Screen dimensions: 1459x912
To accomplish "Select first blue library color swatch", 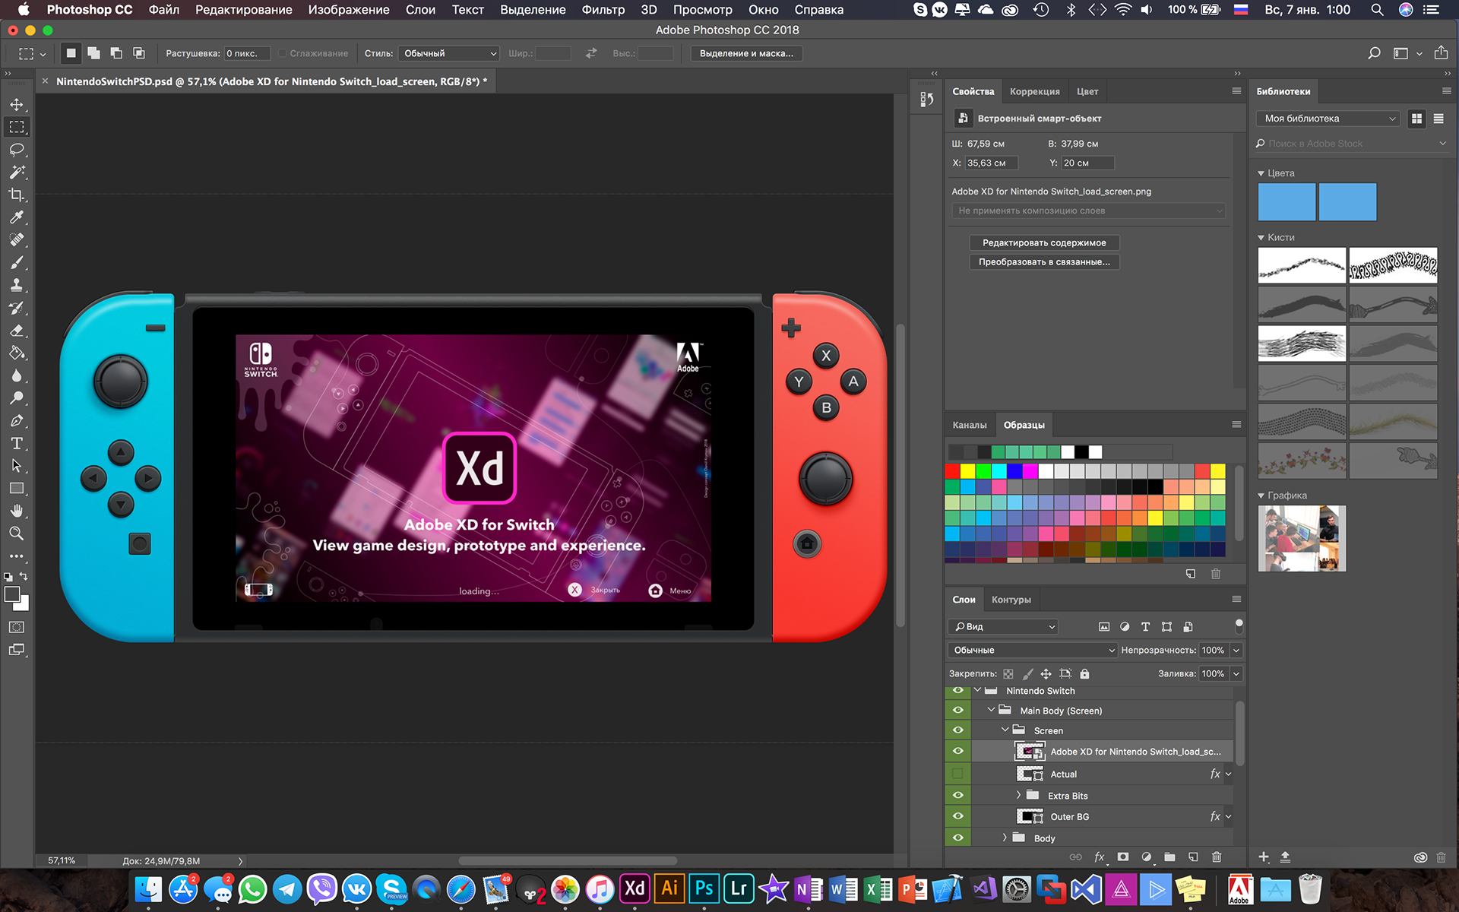I will point(1287,202).
